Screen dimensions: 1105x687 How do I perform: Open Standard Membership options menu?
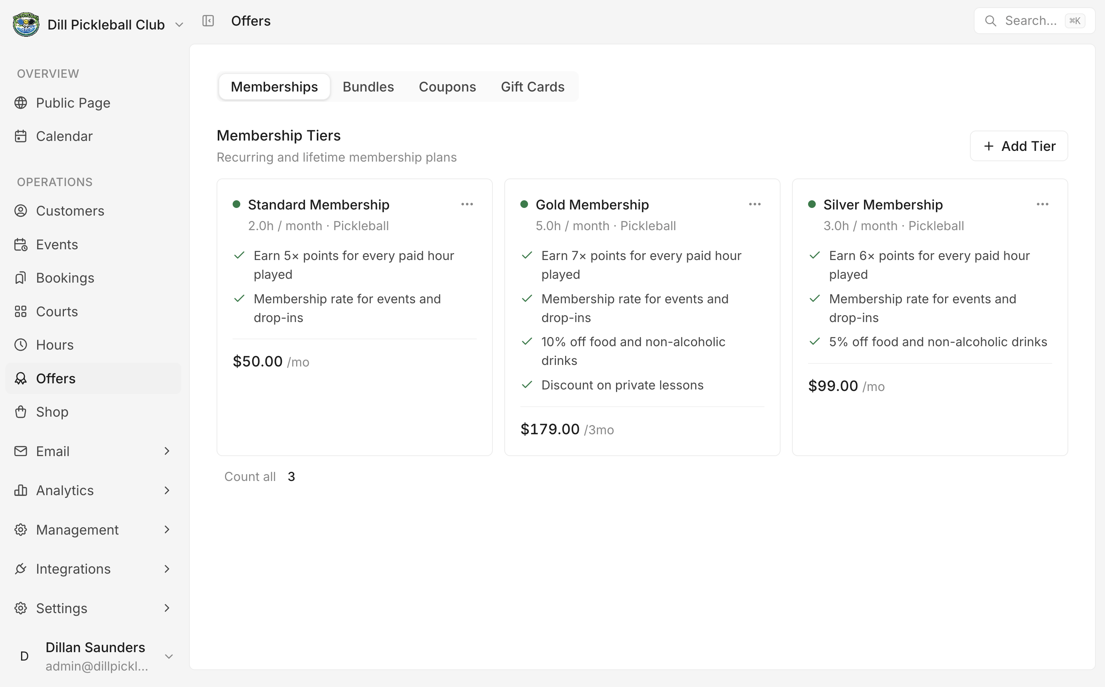click(467, 204)
